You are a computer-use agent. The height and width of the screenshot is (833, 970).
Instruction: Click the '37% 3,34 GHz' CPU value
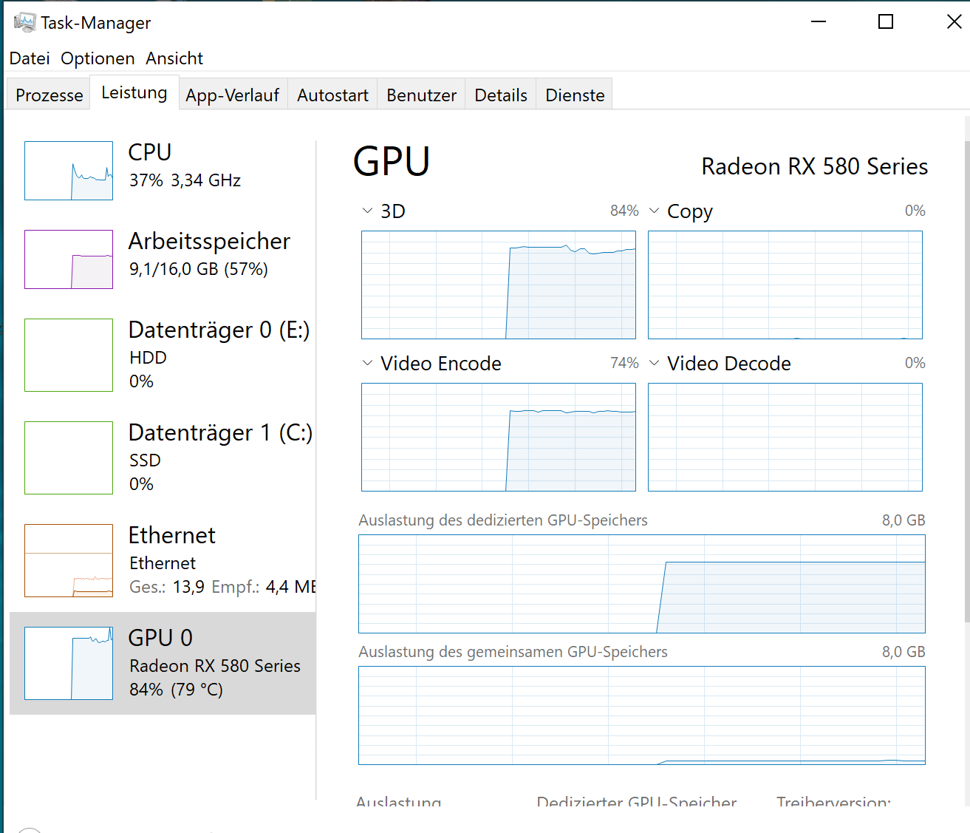coord(185,180)
